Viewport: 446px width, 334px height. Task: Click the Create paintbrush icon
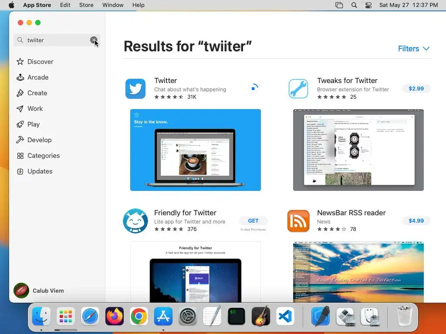[x=20, y=93]
